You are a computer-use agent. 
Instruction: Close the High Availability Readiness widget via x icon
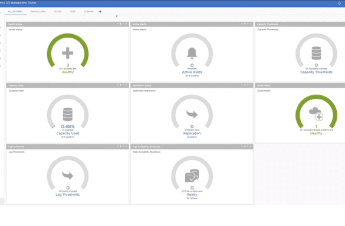pos(251,147)
